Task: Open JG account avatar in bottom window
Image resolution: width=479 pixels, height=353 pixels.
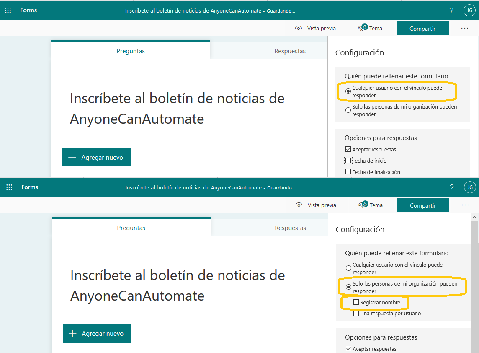Action: [x=470, y=187]
